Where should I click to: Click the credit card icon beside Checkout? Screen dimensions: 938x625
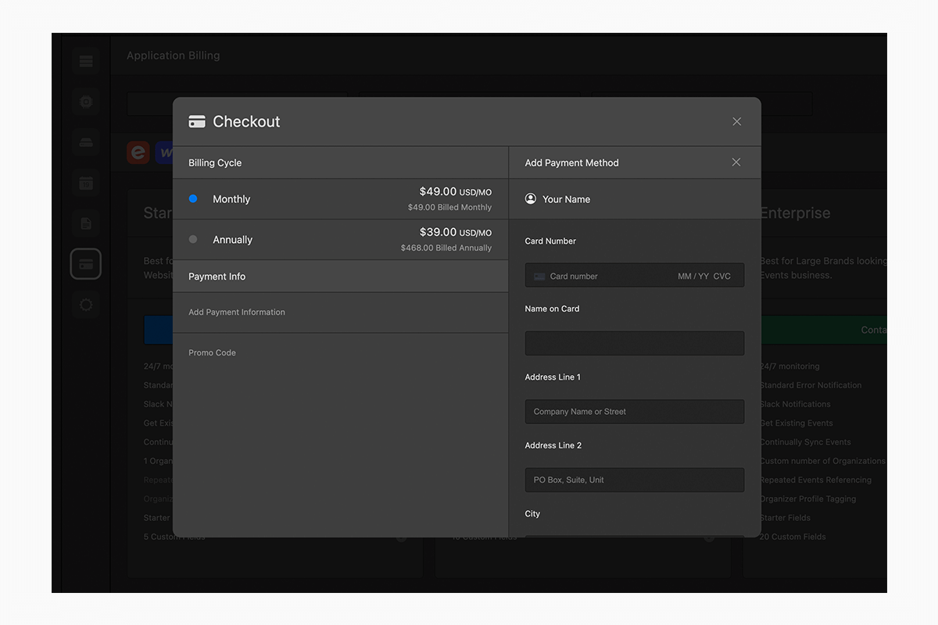pyautogui.click(x=197, y=122)
